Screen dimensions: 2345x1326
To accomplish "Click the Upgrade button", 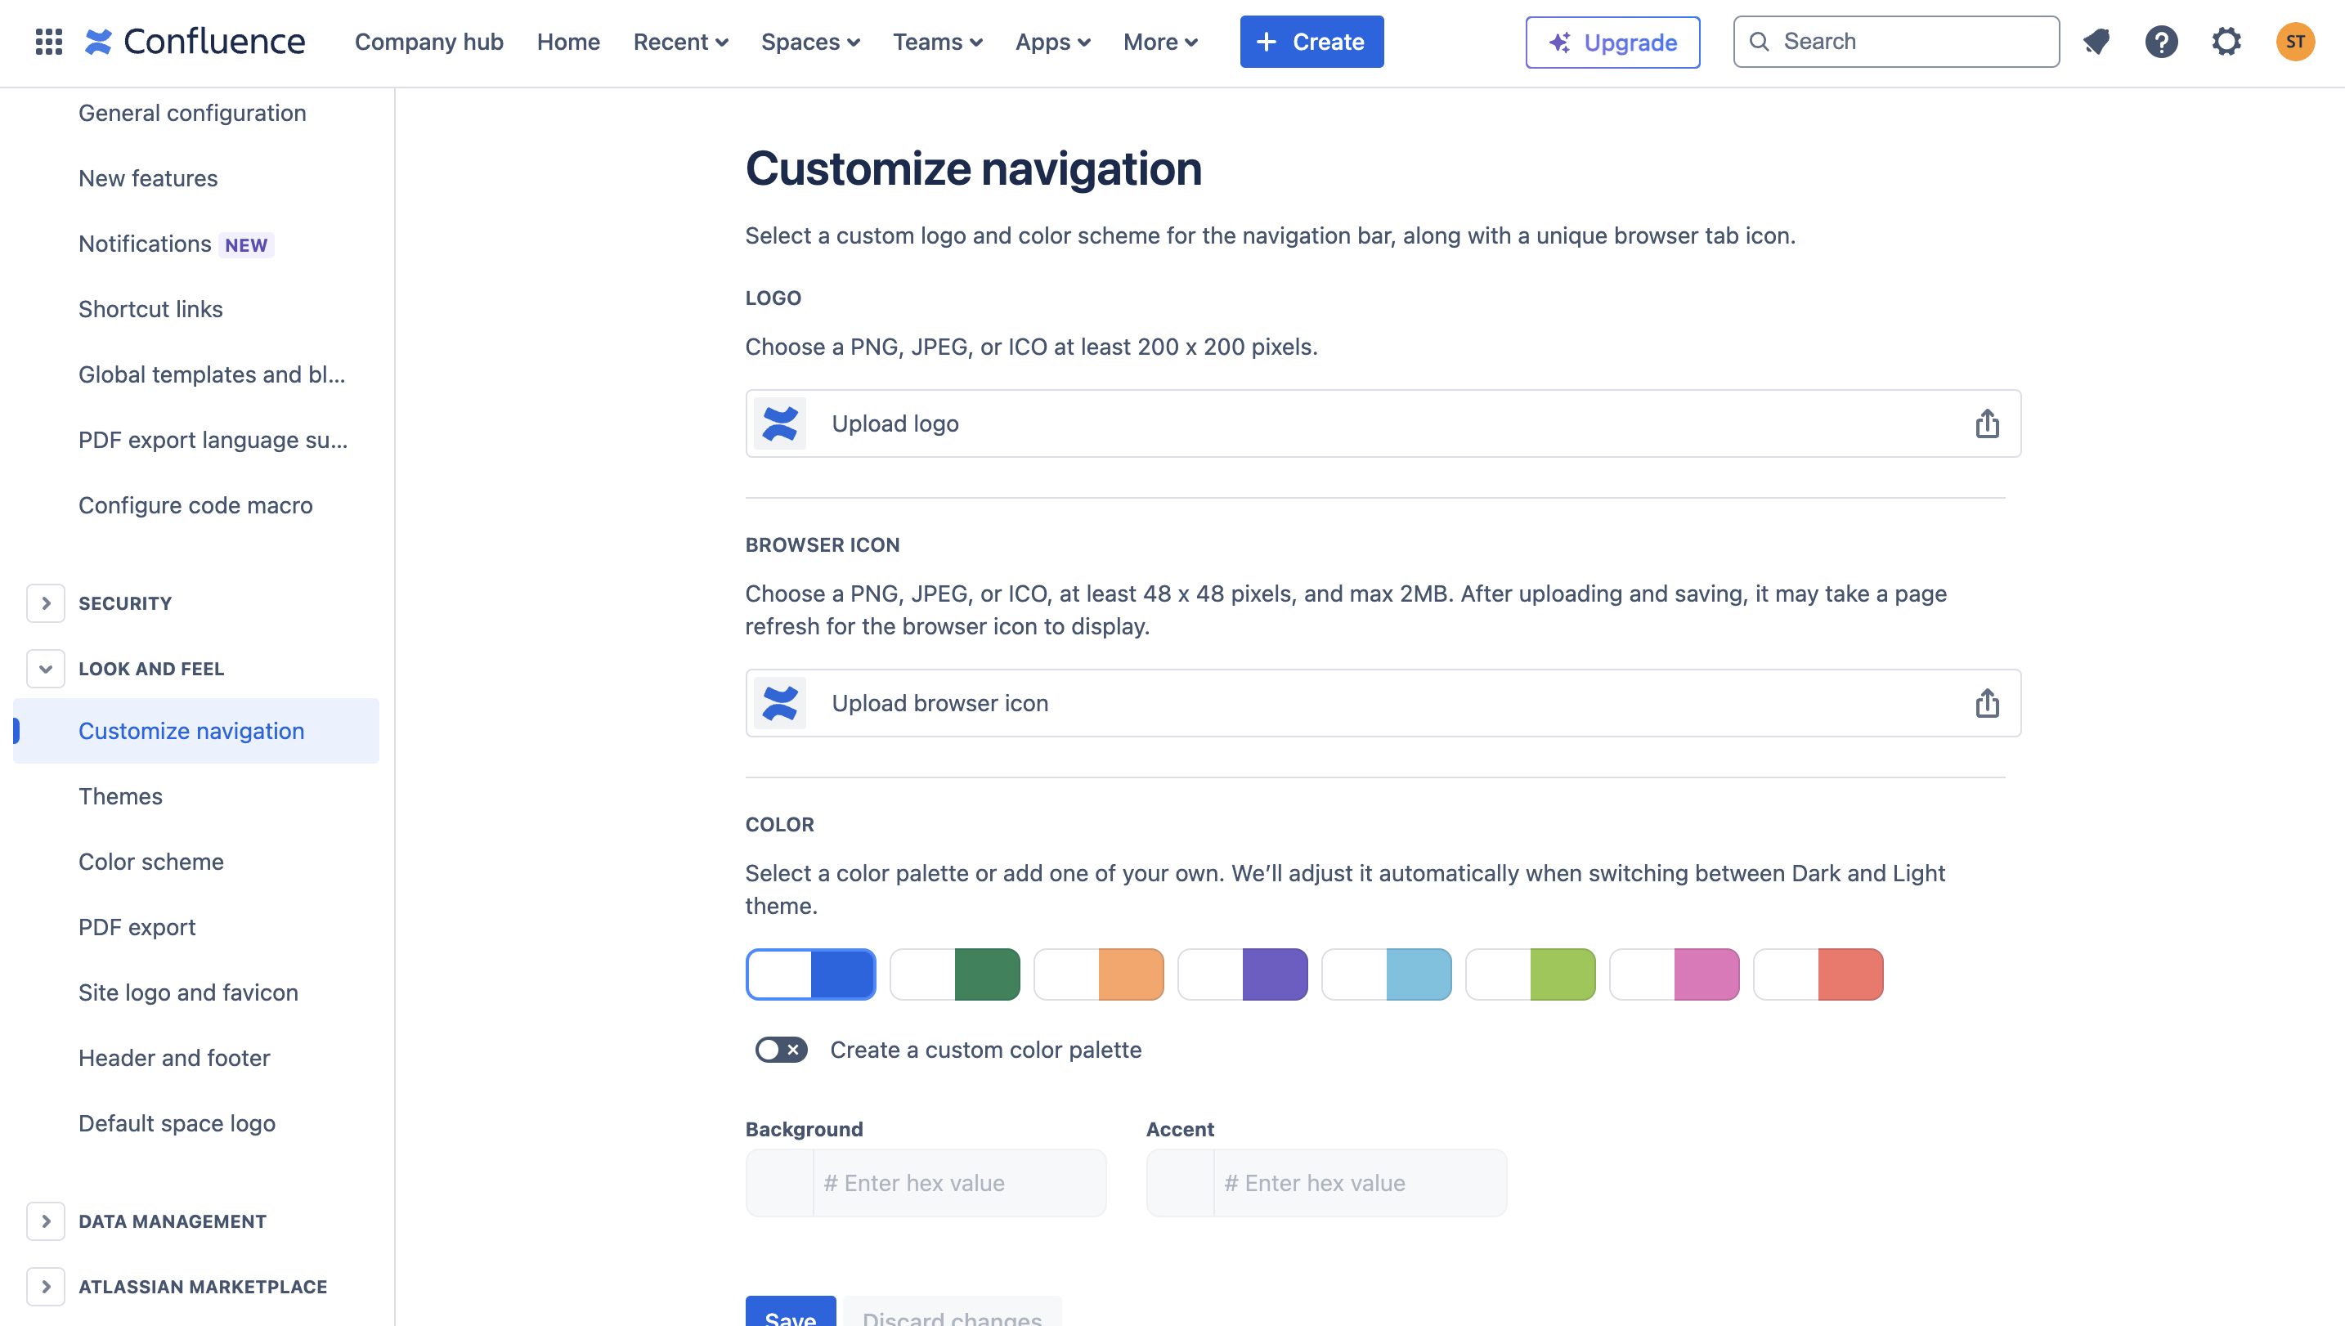I will [1612, 42].
